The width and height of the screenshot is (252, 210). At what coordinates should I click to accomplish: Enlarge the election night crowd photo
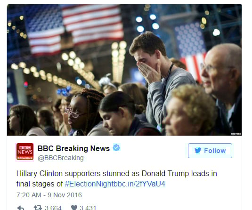coord(124,70)
